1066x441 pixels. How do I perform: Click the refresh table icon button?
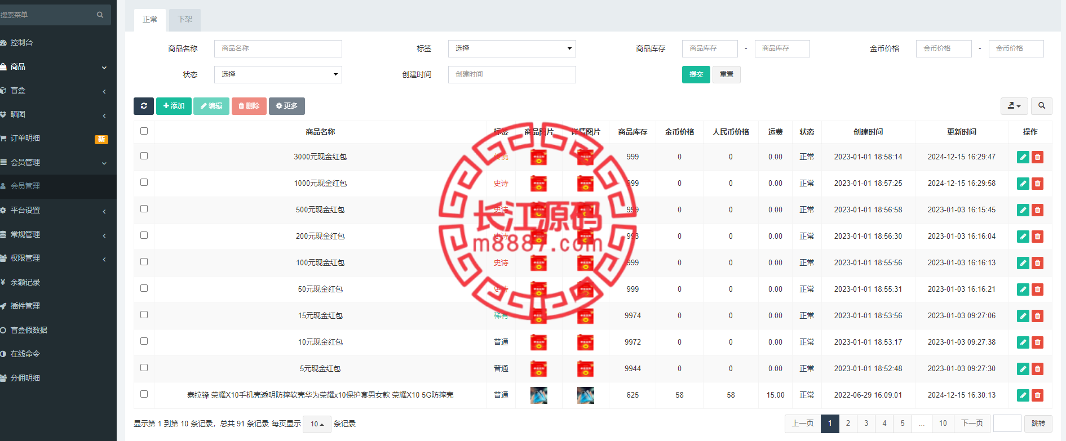[144, 106]
